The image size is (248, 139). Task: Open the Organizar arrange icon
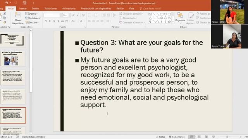click(180, 15)
